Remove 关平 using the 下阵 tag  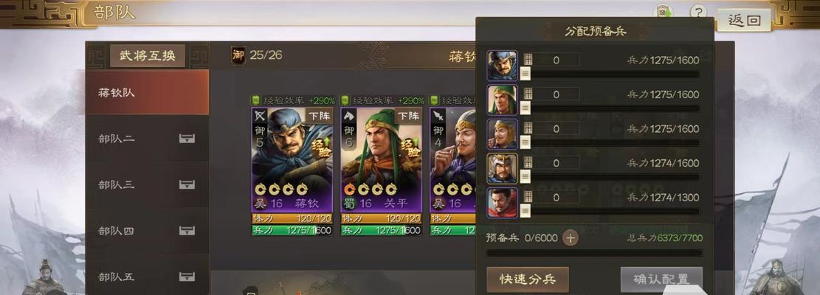tap(408, 115)
